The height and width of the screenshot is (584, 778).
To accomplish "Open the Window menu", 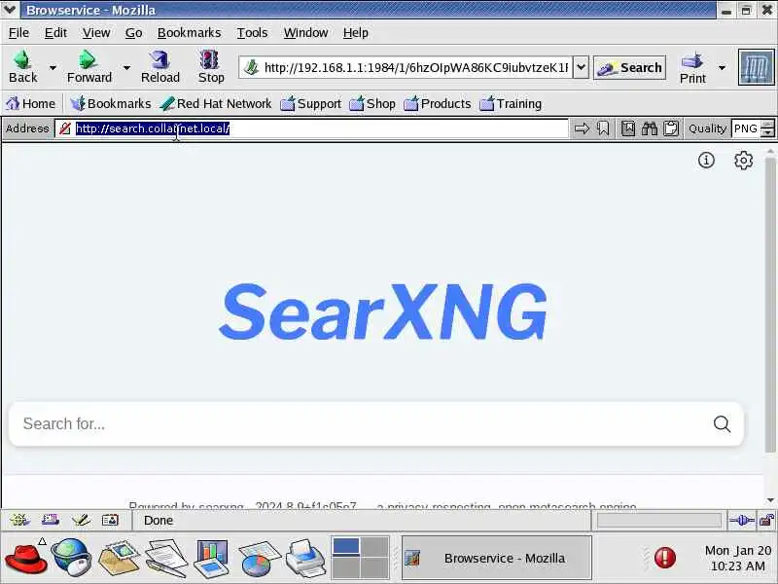I will pos(305,33).
